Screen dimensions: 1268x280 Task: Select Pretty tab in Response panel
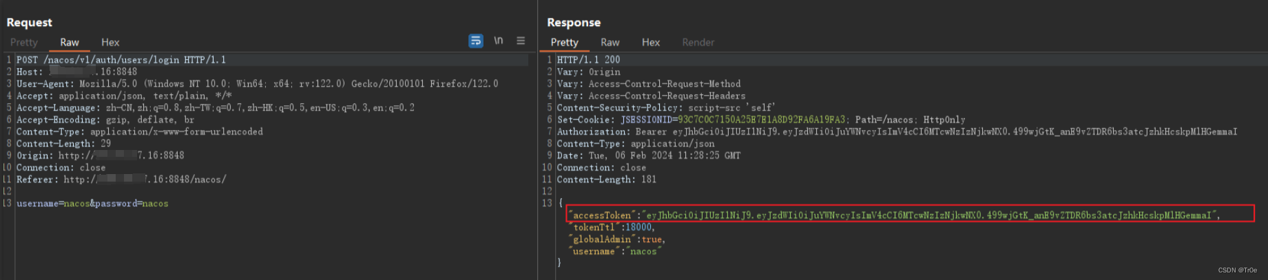coord(564,43)
